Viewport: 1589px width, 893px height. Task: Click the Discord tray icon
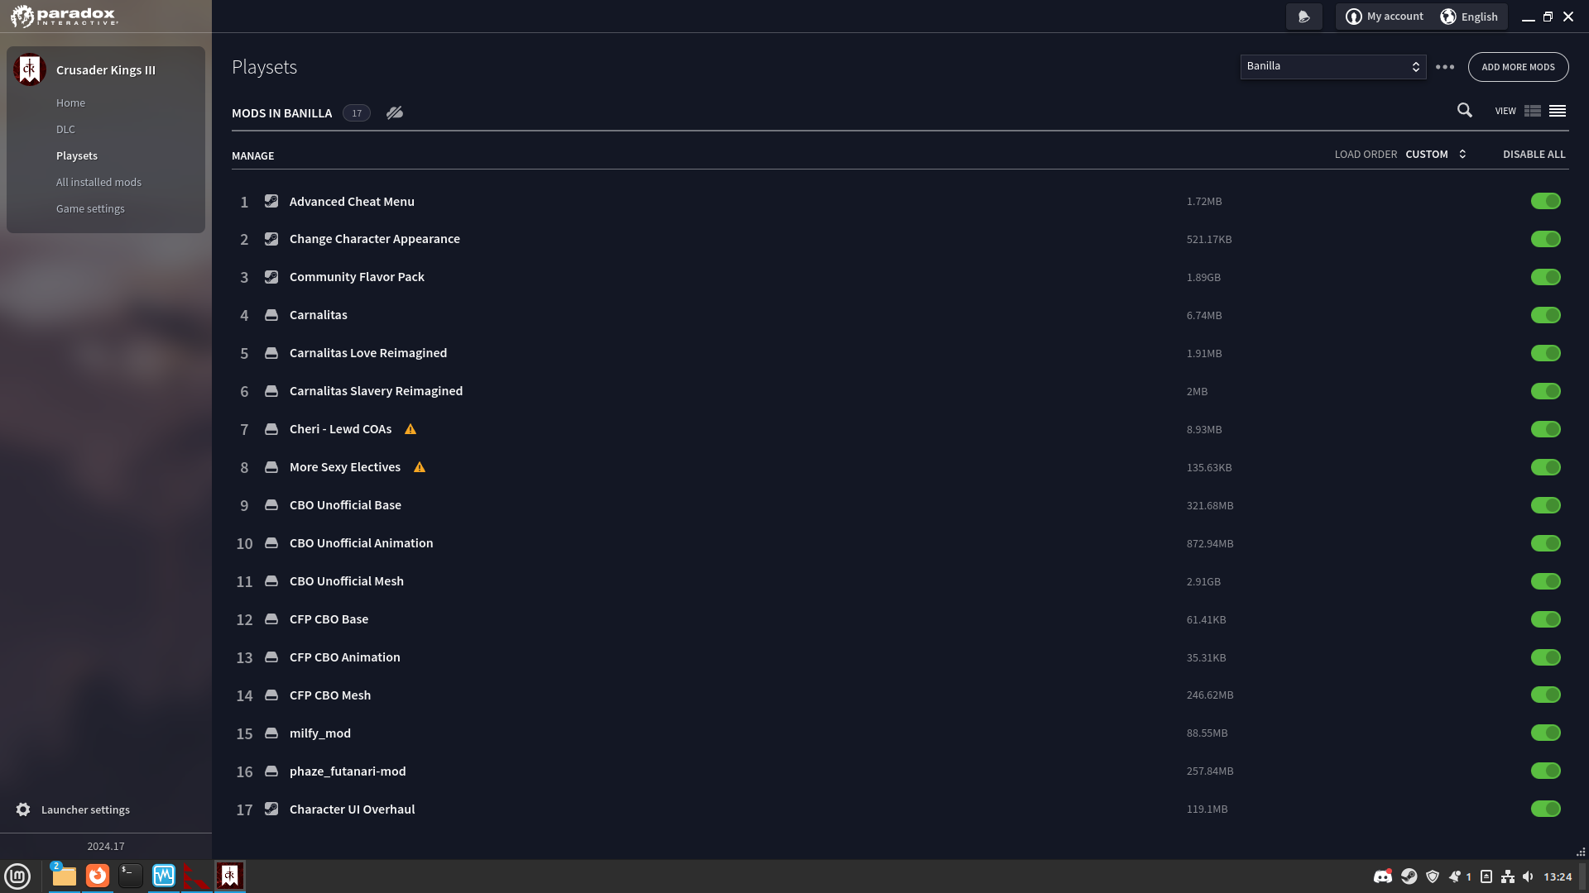coord(1383,876)
